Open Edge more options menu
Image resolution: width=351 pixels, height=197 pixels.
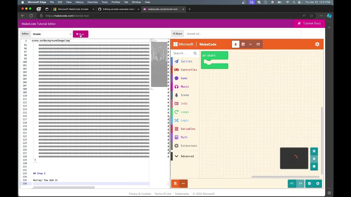pyautogui.click(x=321, y=16)
